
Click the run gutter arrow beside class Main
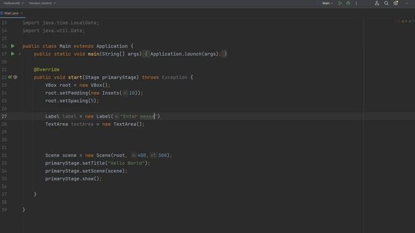(x=12, y=46)
